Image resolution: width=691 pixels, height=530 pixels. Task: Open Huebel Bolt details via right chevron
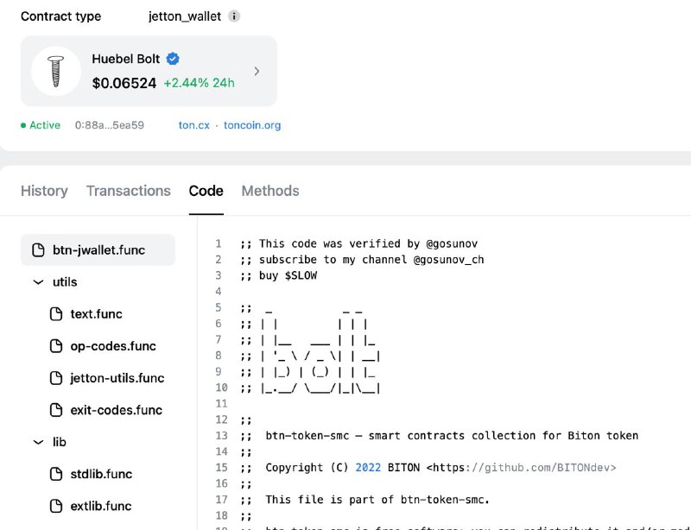pos(257,72)
